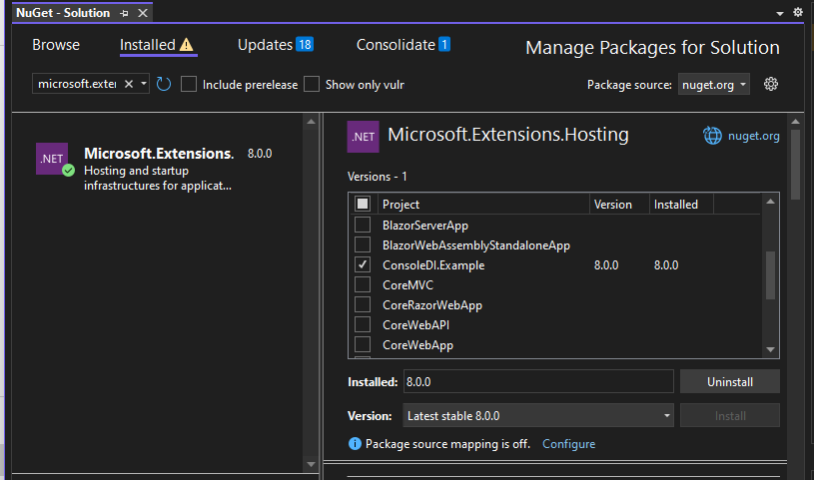Screen dimensions: 814x480
Task: Enable Include prerelease checkbox
Action: [189, 85]
